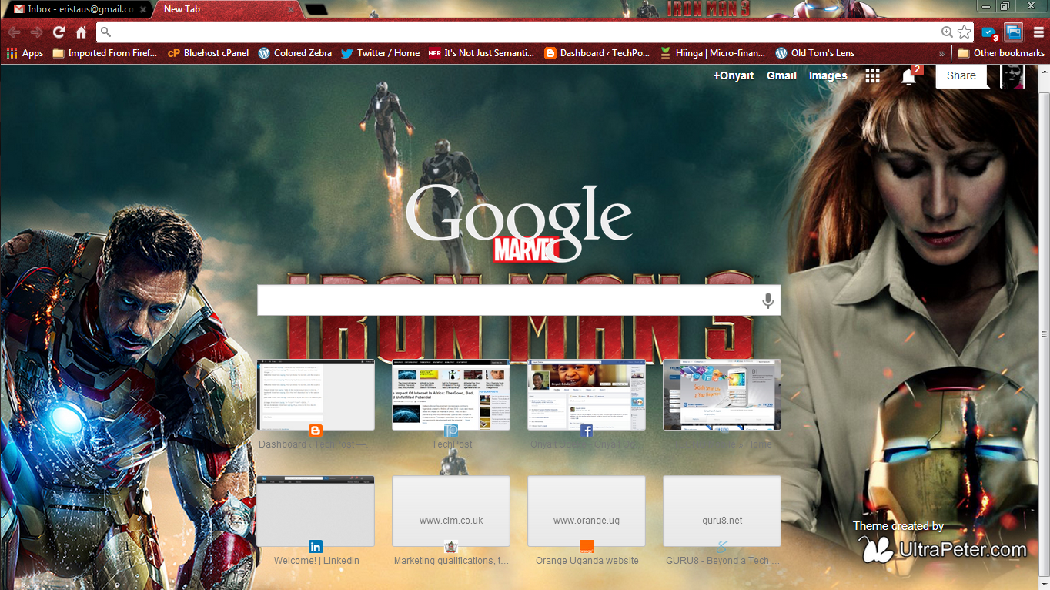Open the Bluehost cPanel bookmark
Viewport: 1050px width, 590px height.
click(x=209, y=53)
